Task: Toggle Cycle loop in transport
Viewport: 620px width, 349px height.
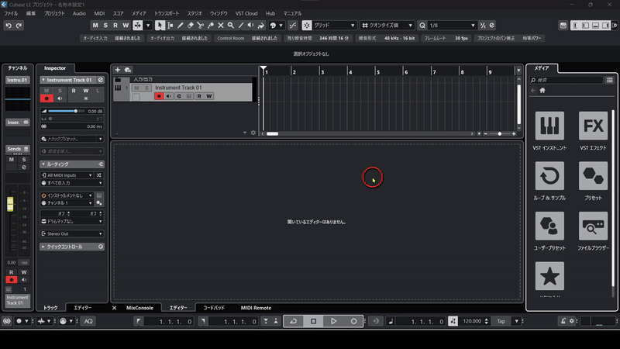Action: [294, 321]
